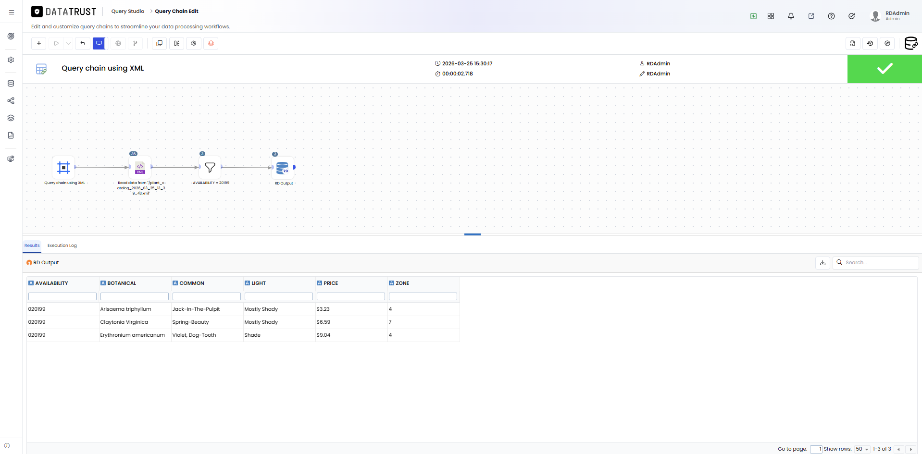
Task: Open the Show rows 50 dropdown
Action: (862, 449)
